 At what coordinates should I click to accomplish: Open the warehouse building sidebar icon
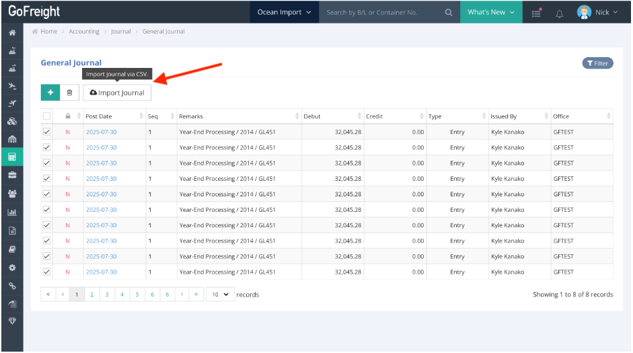coord(11,139)
